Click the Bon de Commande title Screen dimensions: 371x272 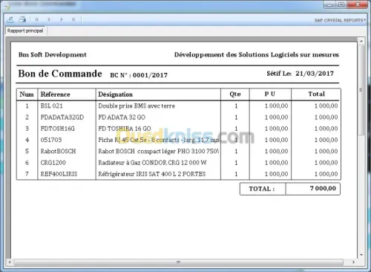click(x=60, y=74)
